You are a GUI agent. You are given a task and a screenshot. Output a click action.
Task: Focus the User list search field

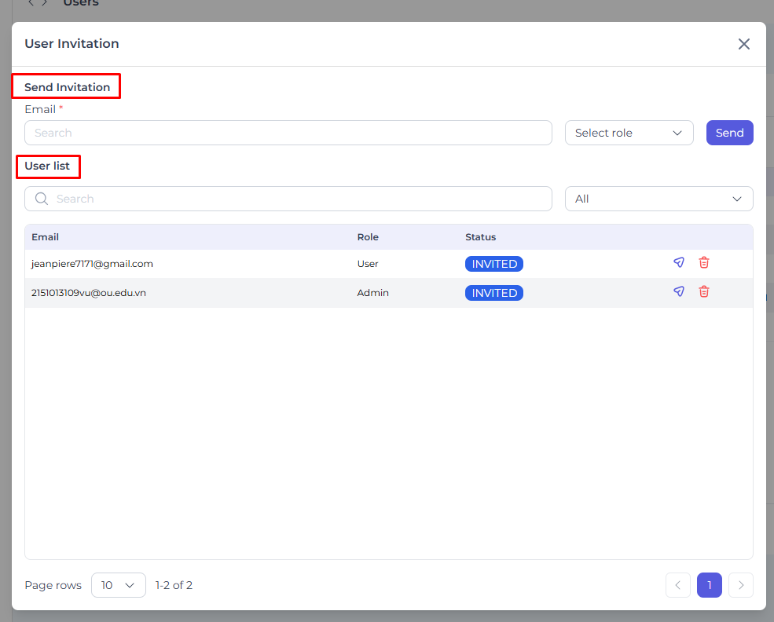click(x=288, y=199)
